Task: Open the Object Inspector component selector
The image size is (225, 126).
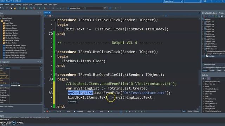Action: click(x=41, y=65)
